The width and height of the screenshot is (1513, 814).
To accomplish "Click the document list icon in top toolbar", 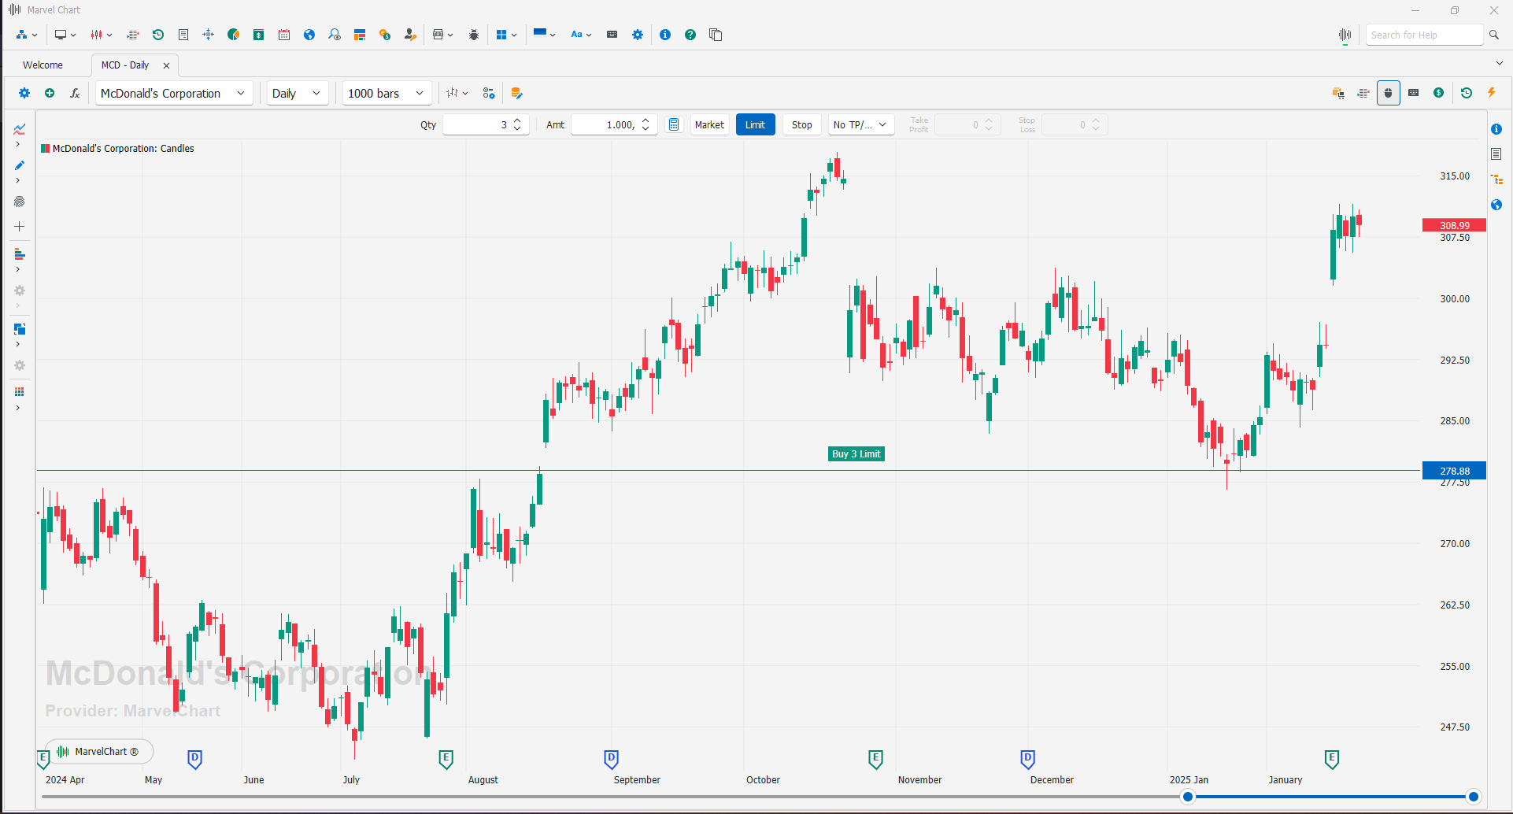I will 183,35.
